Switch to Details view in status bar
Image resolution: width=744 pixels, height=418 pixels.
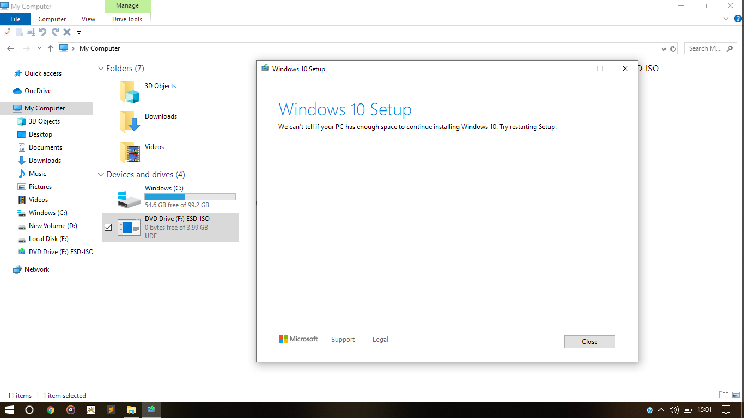pos(724,395)
